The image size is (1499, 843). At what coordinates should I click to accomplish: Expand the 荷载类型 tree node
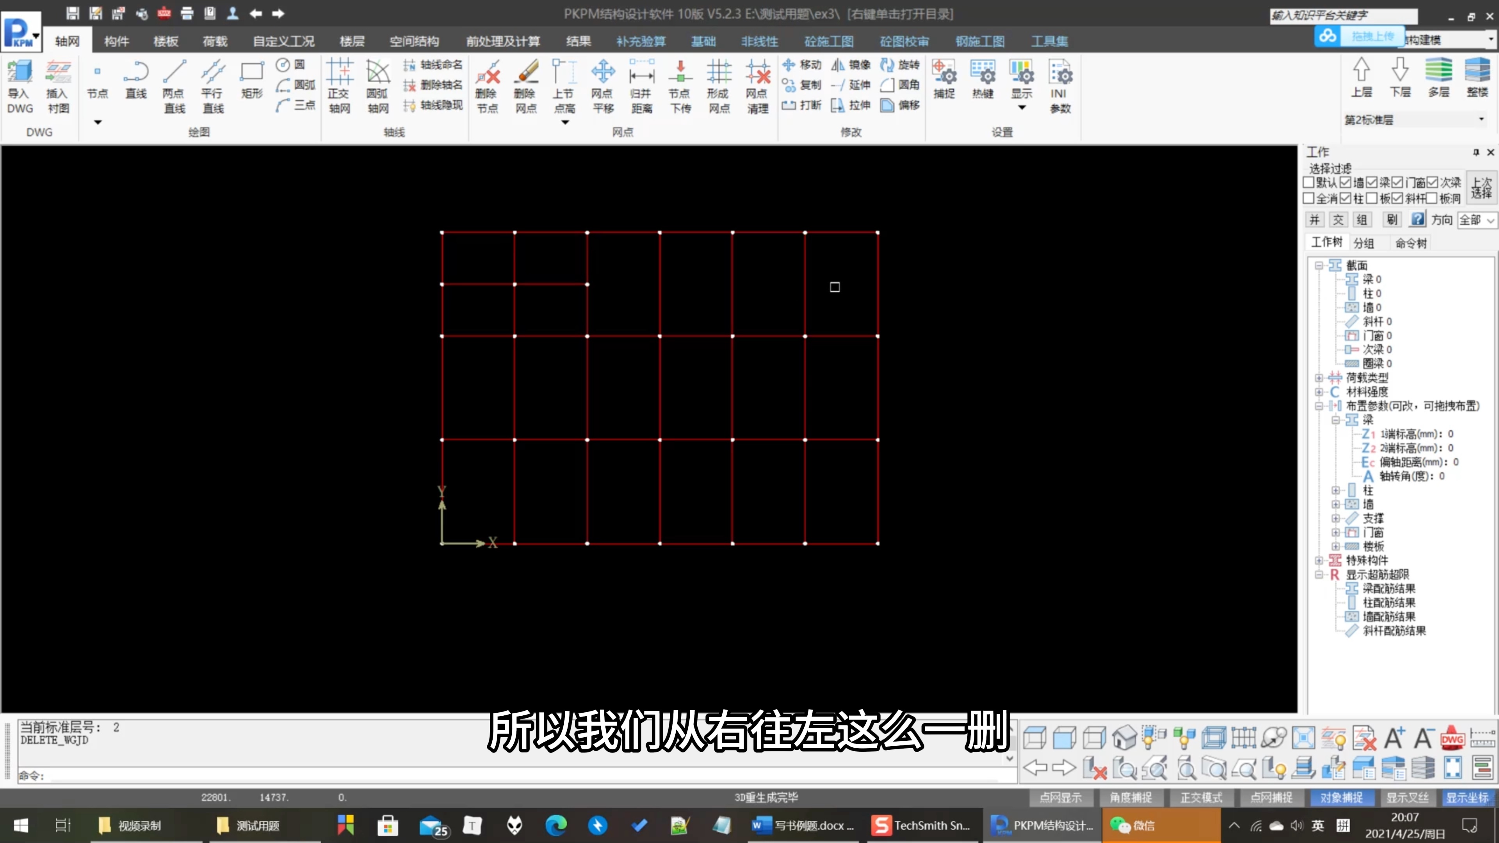(x=1319, y=378)
